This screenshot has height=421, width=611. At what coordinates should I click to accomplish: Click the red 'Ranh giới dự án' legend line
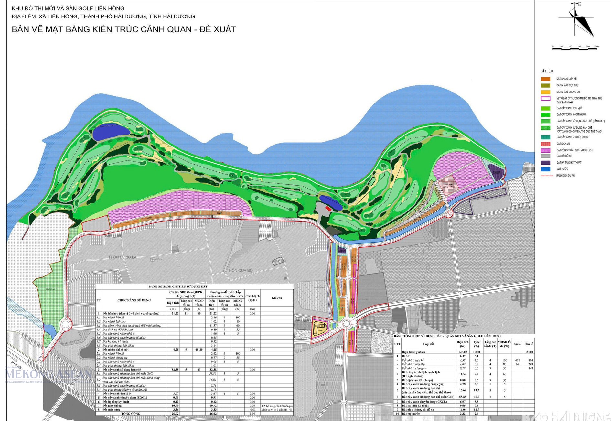click(547, 176)
